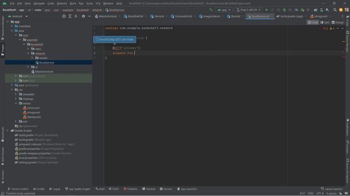Start debugging with the bug icon
Image resolution: width=350 pixels, height=196 pixels.
pos(284,10)
